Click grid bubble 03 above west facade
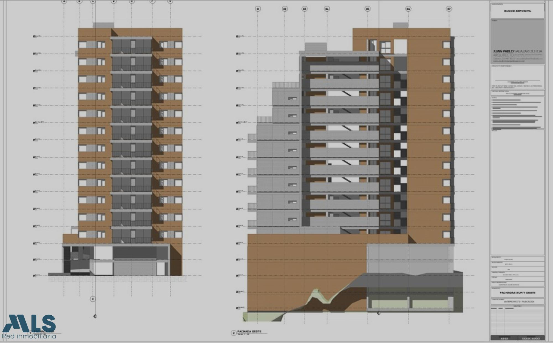The height and width of the screenshot is (343, 553). coord(304,9)
